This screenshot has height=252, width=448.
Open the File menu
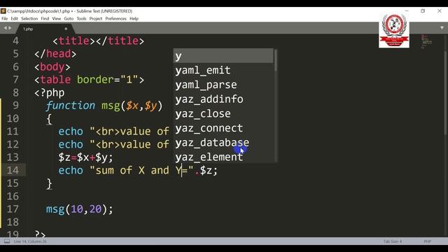pos(5,19)
